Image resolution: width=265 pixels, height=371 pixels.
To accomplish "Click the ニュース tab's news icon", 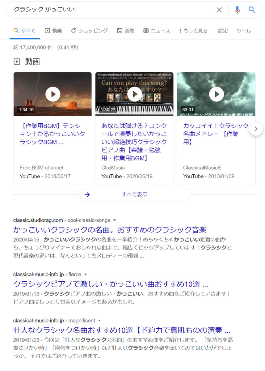I will 145,31.
